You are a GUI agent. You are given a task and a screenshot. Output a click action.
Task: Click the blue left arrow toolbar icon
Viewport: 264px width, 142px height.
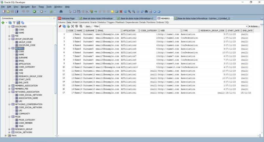[155, 11]
